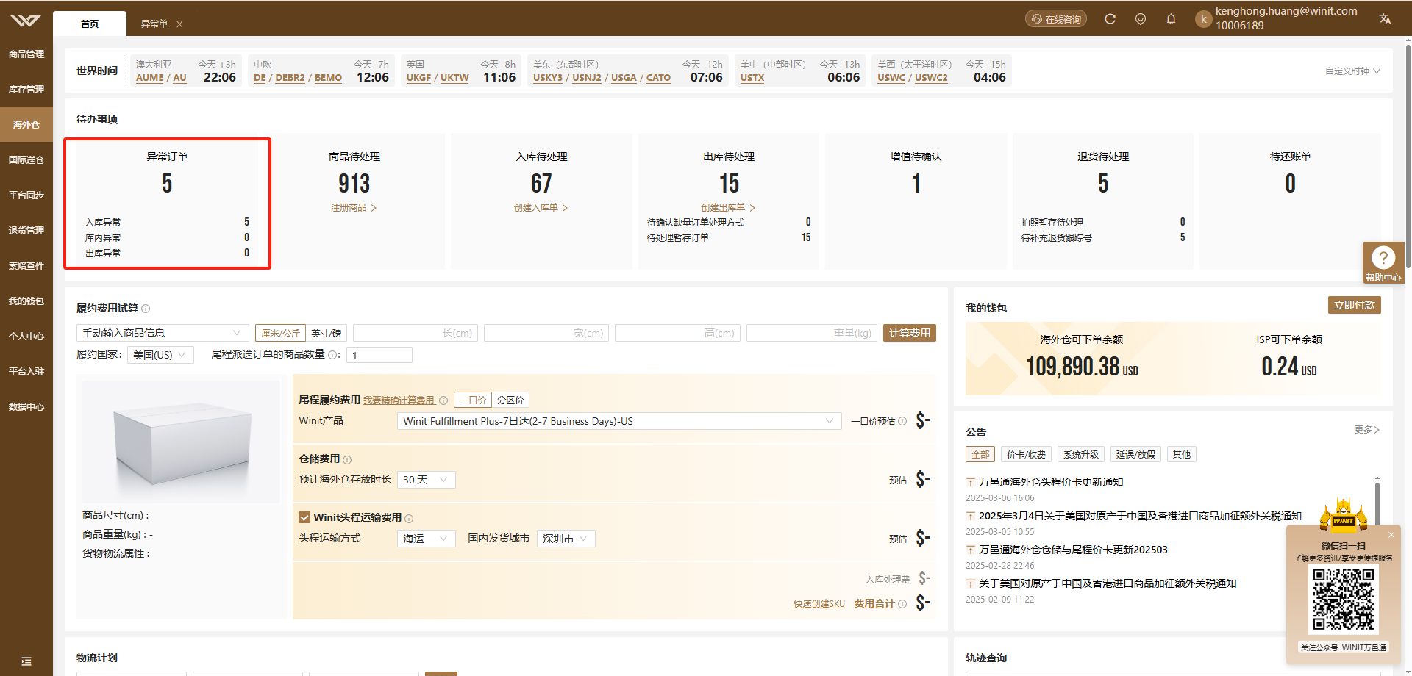
Task: Click info icon beside 费用合计
Action: click(x=902, y=604)
